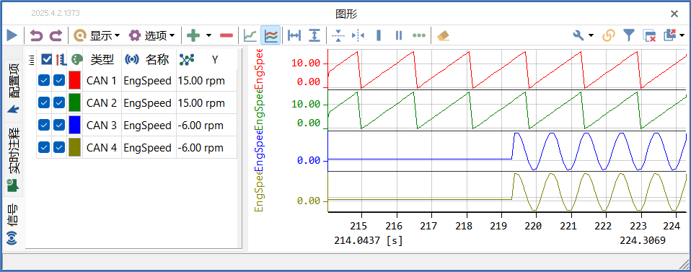
Task: Add a signal with green plus icon
Action: coord(193,35)
